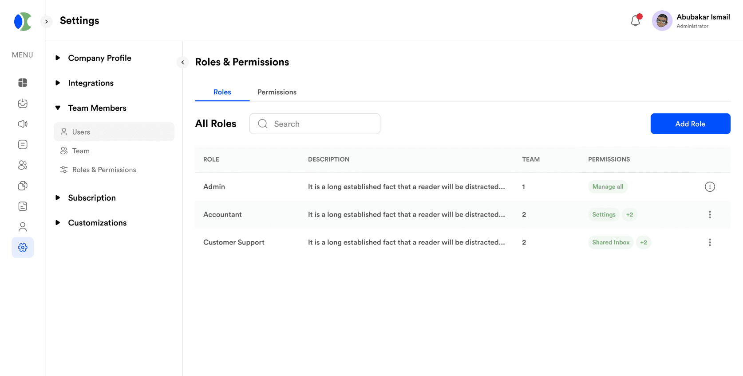
Task: Select Team under Team Members
Action: [114, 151]
